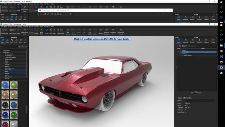Select the Axalta Paint folder
Image resolution: width=225 pixels, height=127 pixels.
point(8,56)
